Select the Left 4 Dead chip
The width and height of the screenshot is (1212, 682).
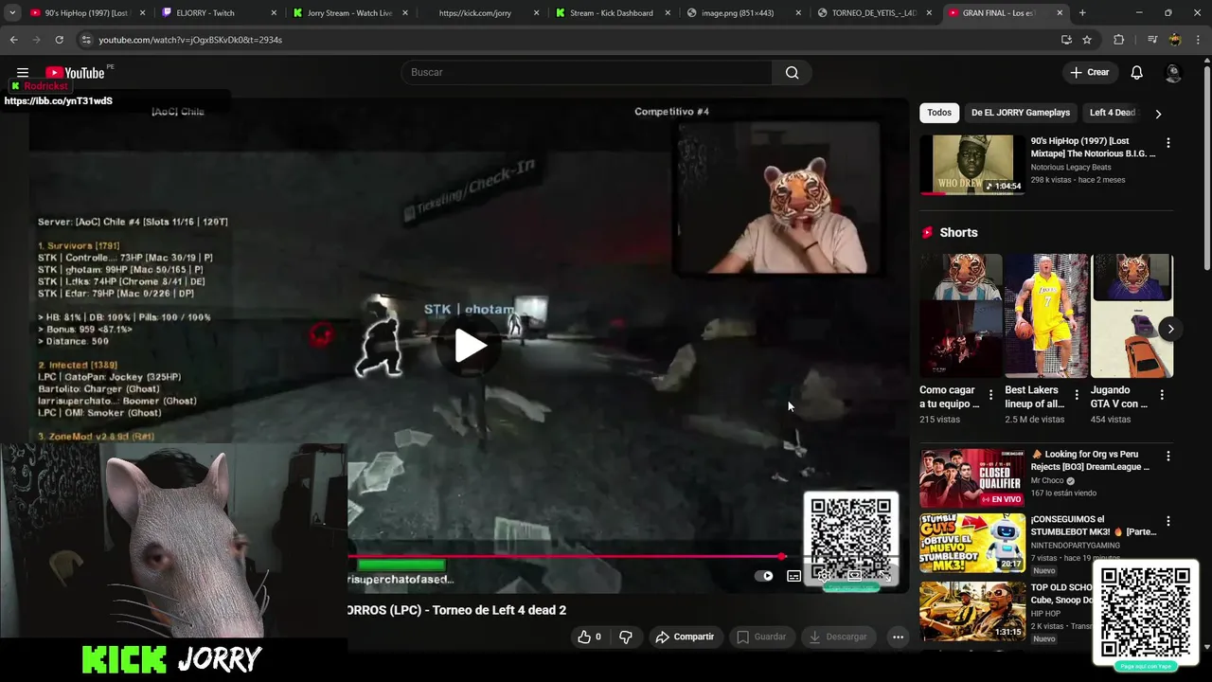point(1112,113)
